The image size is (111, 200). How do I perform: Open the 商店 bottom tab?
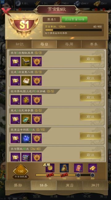tap(70, 185)
